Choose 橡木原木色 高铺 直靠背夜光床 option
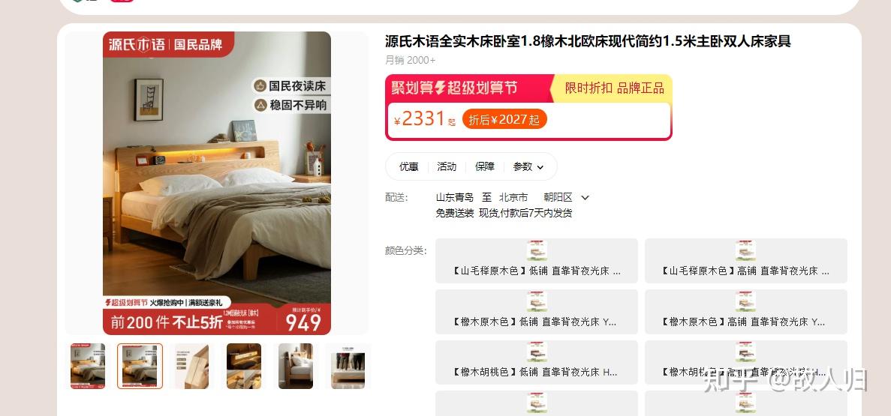 (745, 312)
